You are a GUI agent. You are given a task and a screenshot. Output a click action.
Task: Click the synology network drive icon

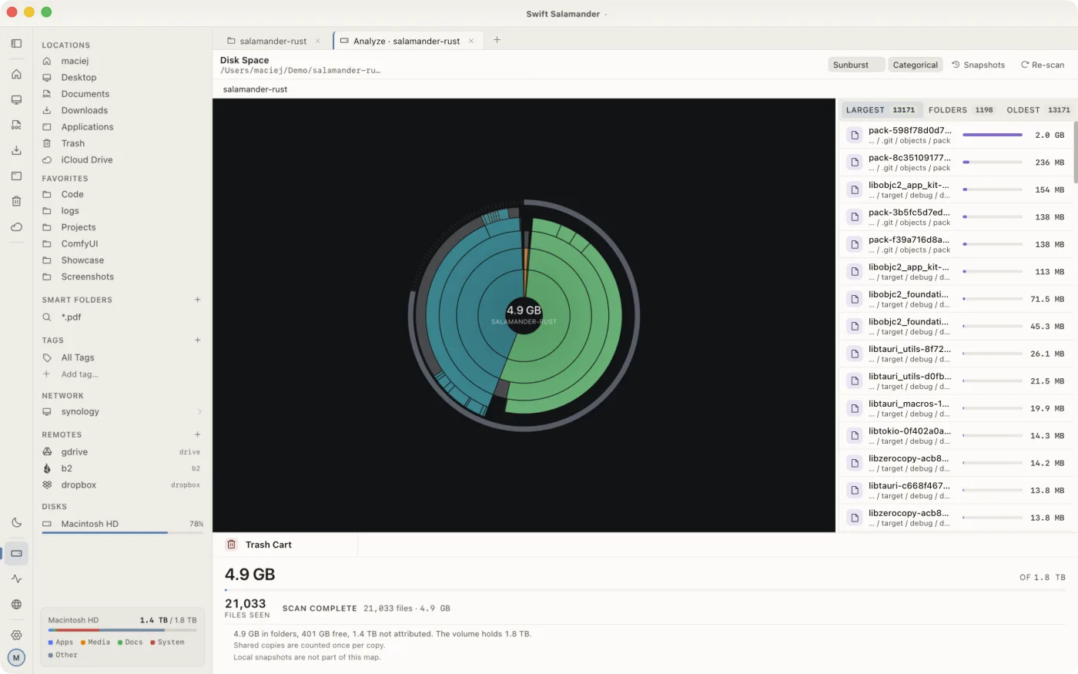point(47,412)
